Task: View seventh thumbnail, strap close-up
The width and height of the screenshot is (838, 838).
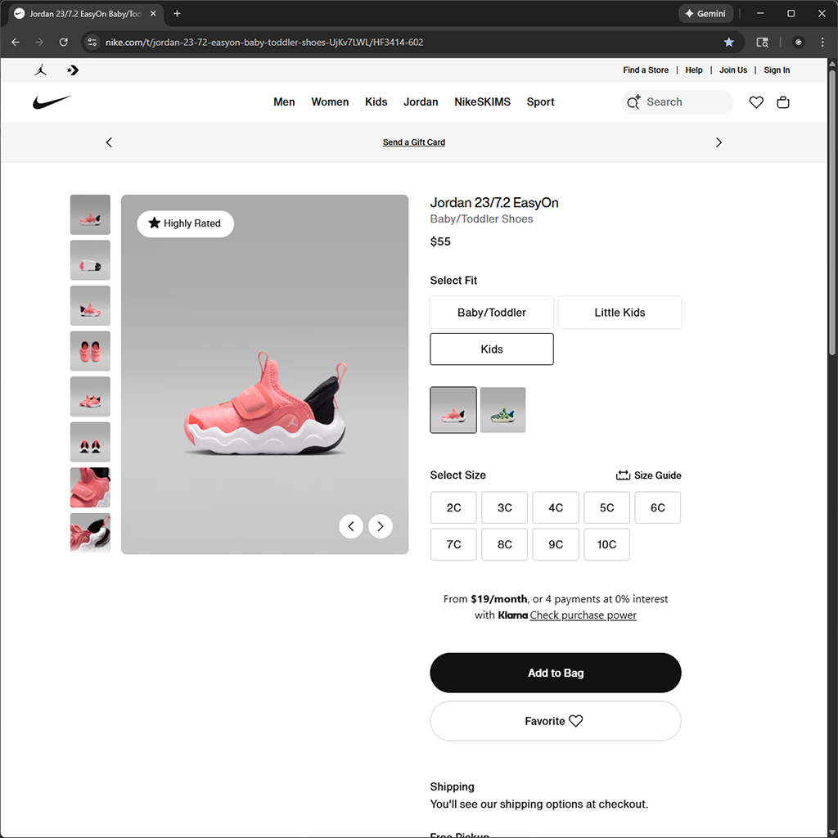Action: tap(90, 488)
